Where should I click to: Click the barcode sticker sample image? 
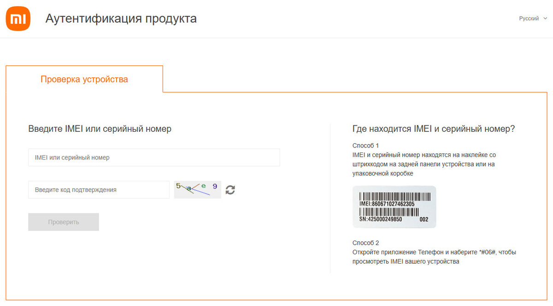point(394,207)
